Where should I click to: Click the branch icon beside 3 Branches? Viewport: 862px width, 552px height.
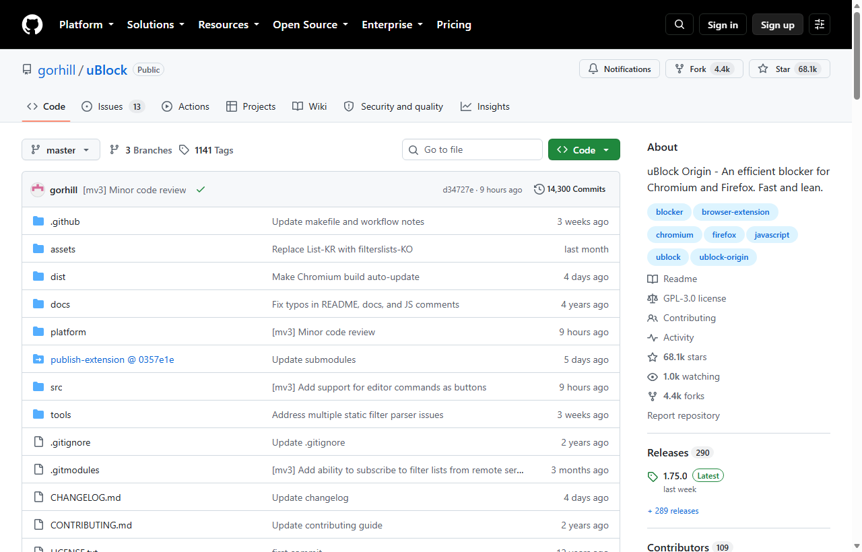tap(114, 150)
